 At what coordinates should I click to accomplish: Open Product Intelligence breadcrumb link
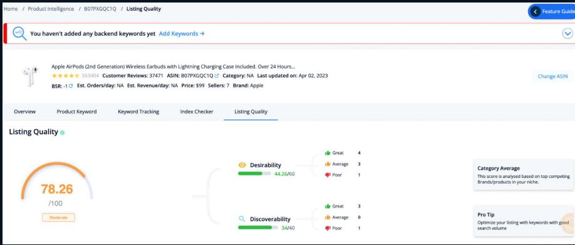coord(51,9)
